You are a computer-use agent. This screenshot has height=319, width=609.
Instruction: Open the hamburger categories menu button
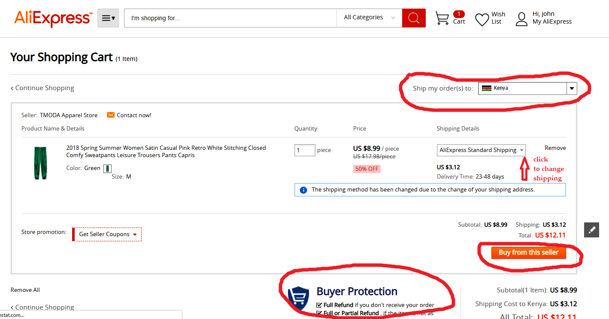(x=108, y=18)
